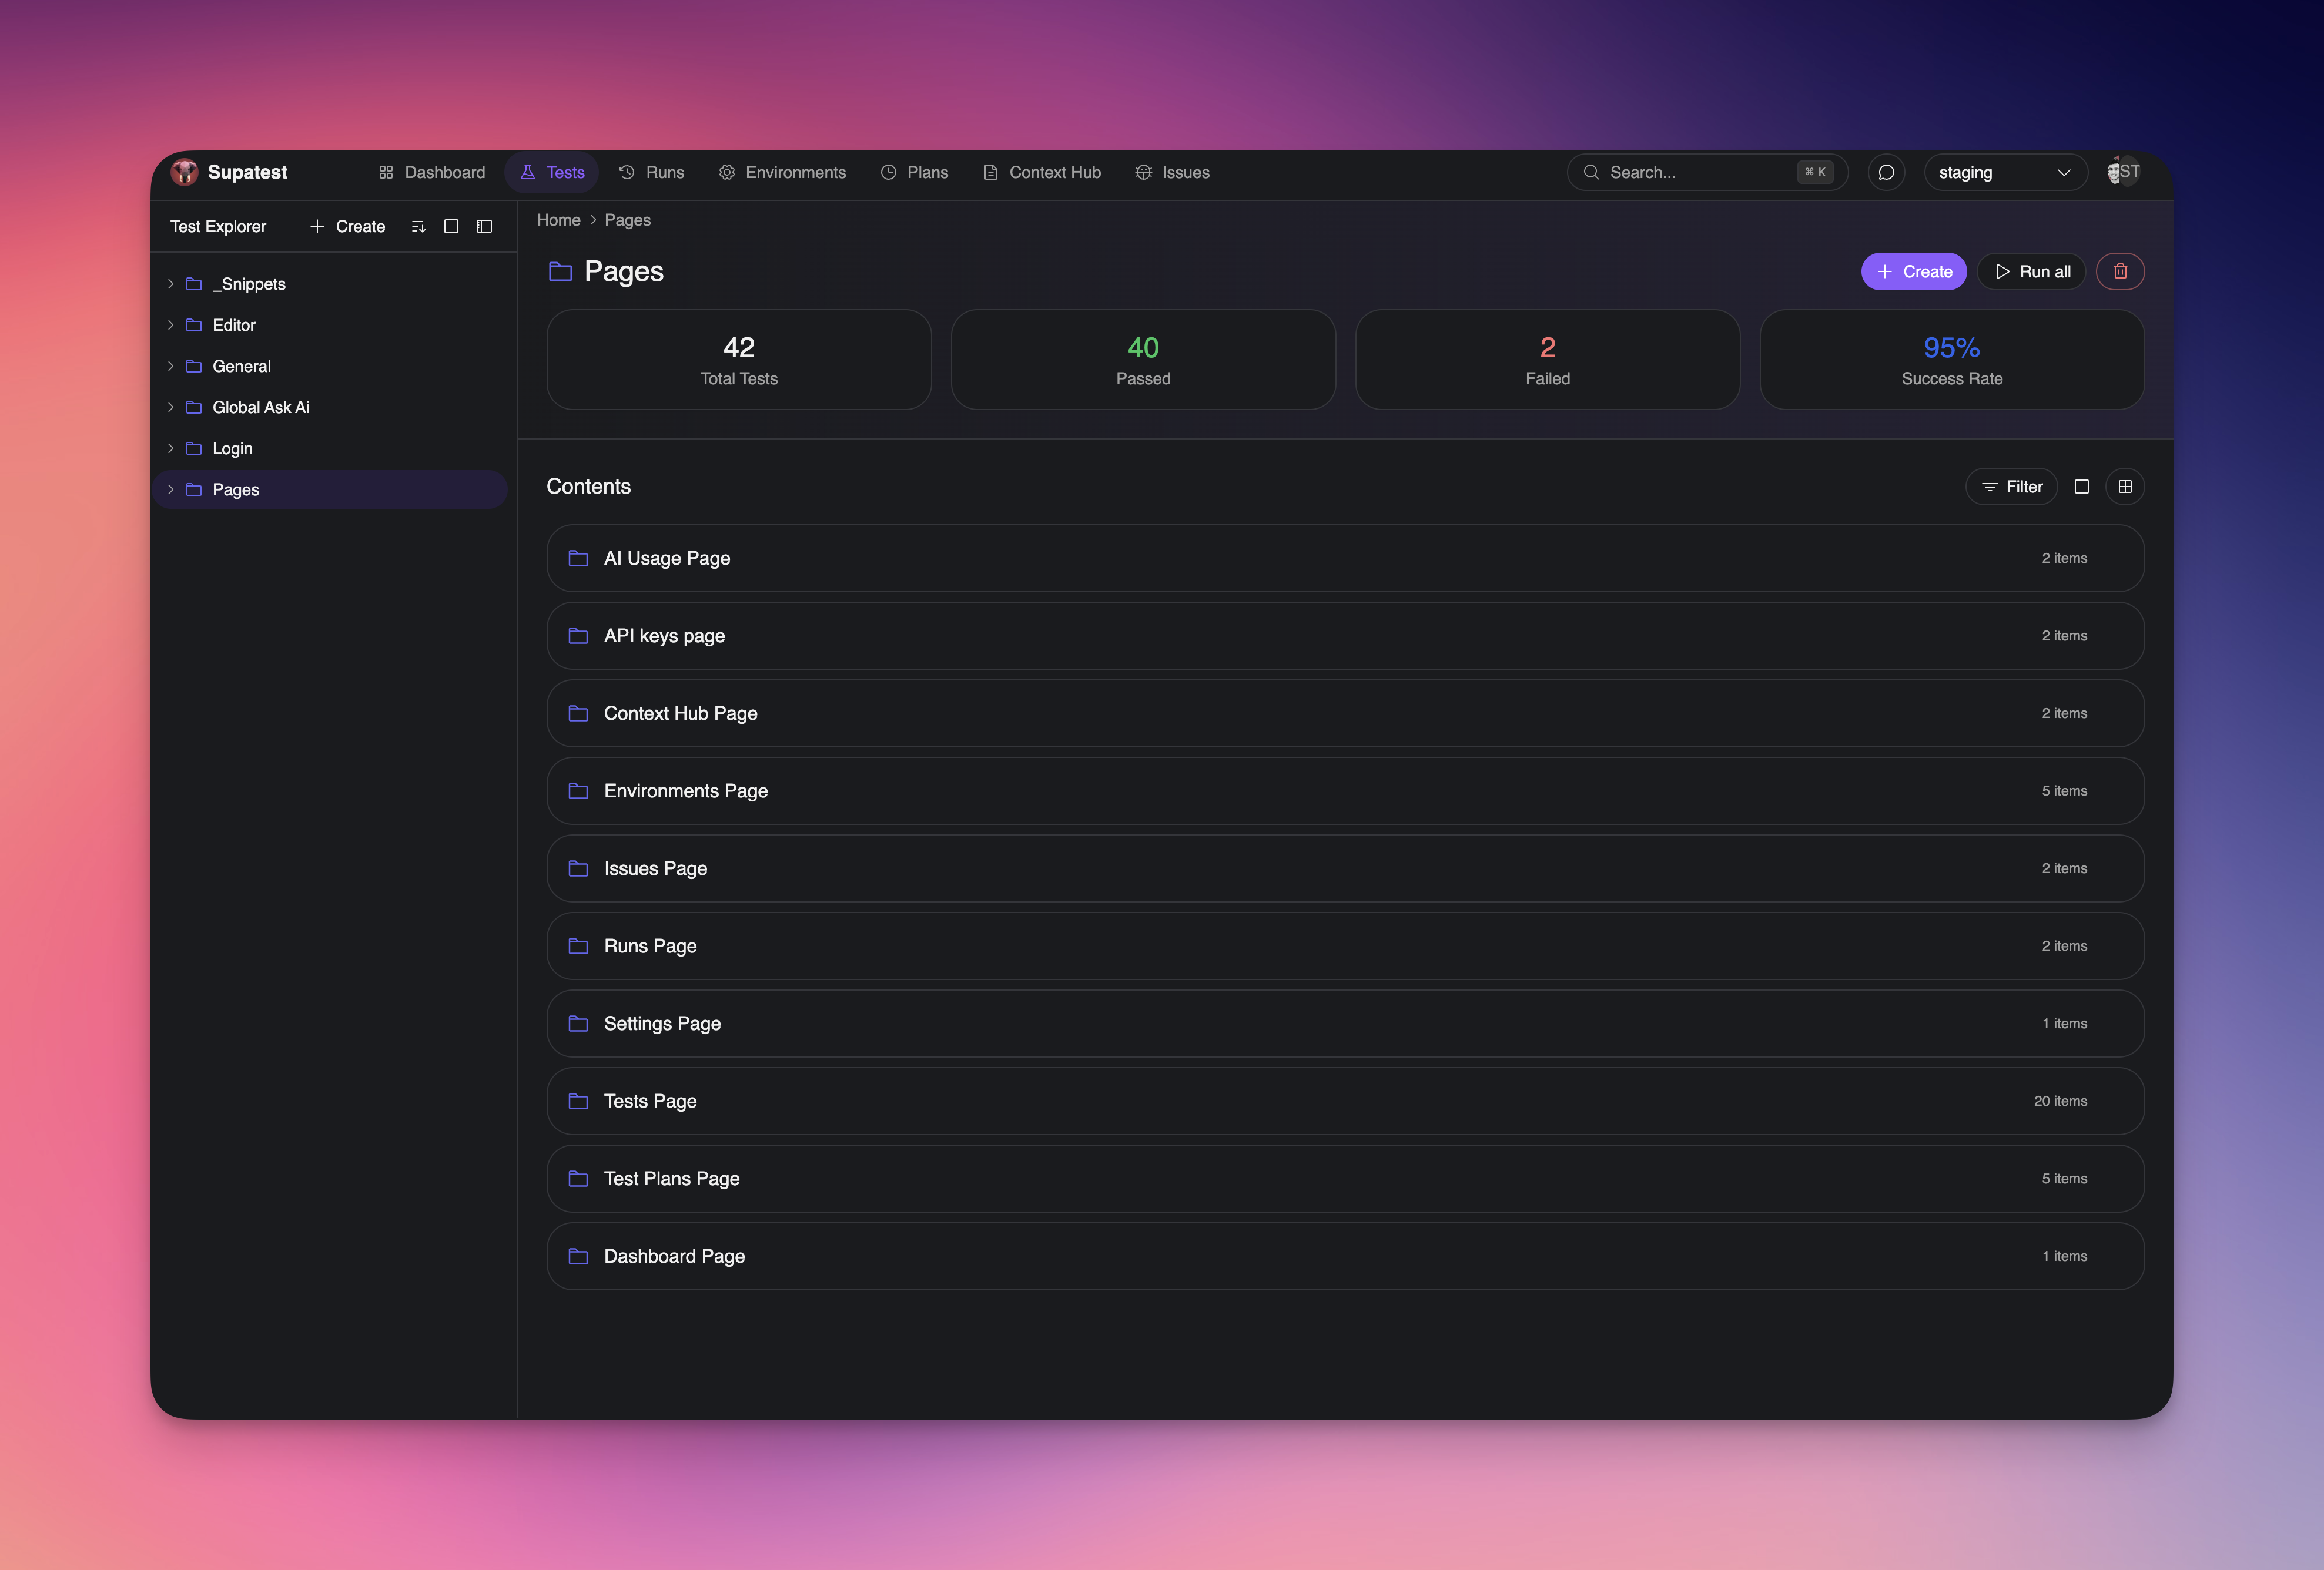
Task: Select the Dashboard menu item
Action: click(431, 172)
